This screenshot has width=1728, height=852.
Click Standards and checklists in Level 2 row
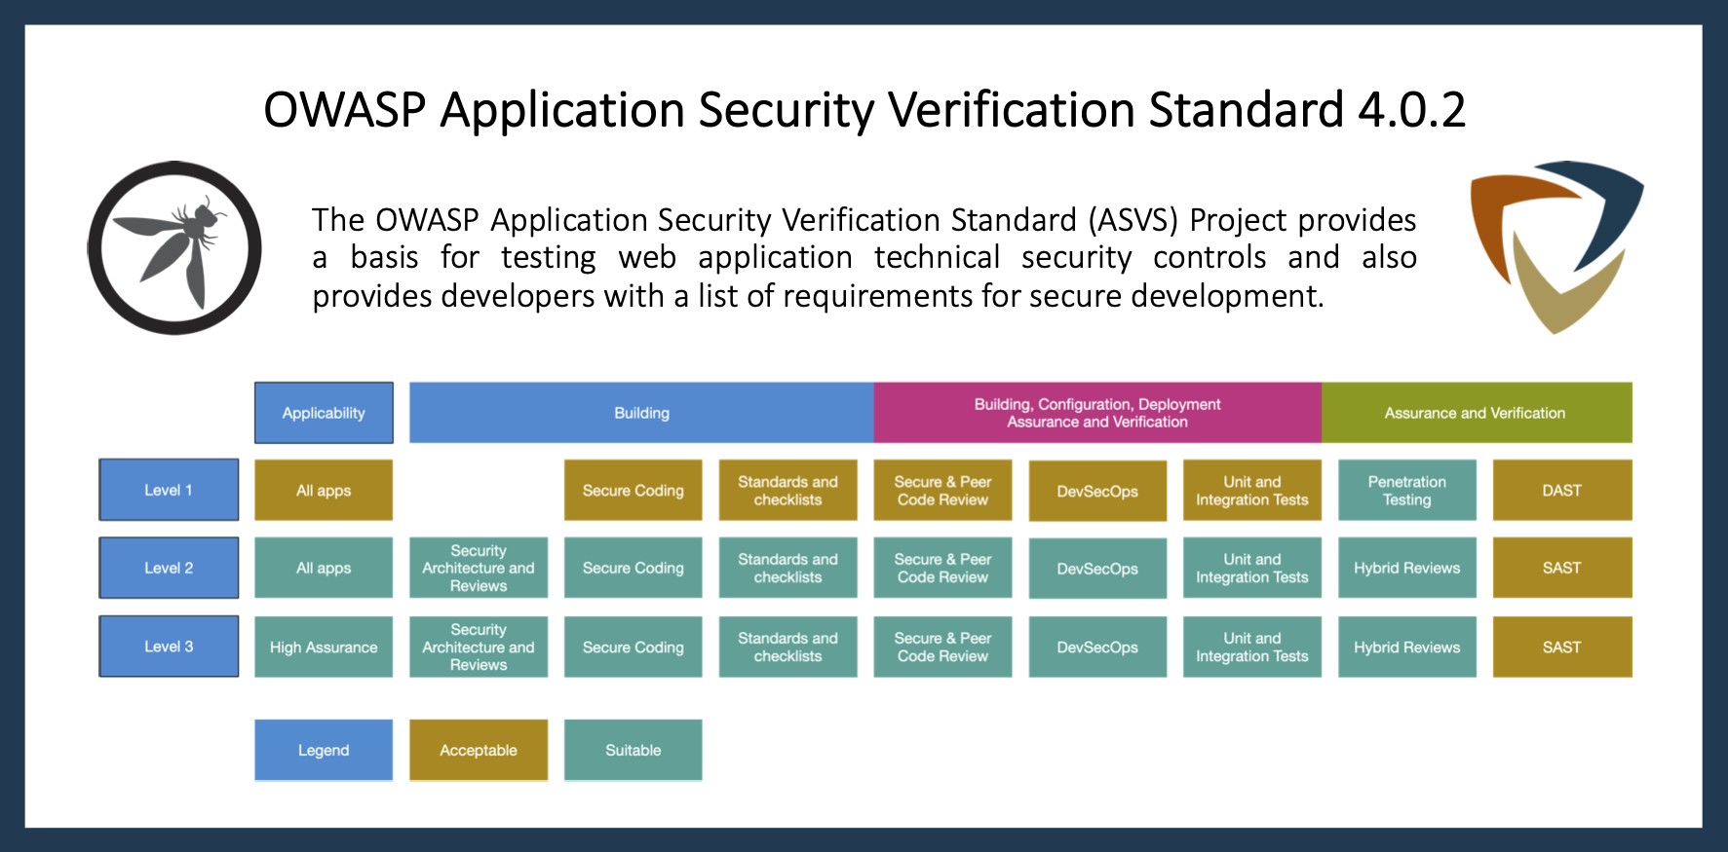788,568
